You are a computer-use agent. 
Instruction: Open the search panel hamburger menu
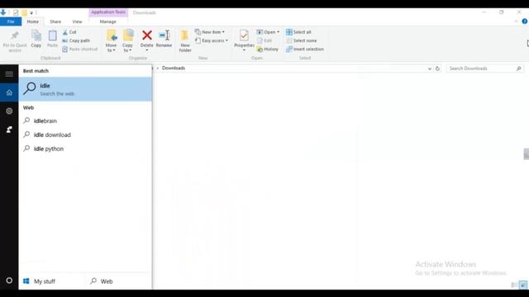click(9, 73)
